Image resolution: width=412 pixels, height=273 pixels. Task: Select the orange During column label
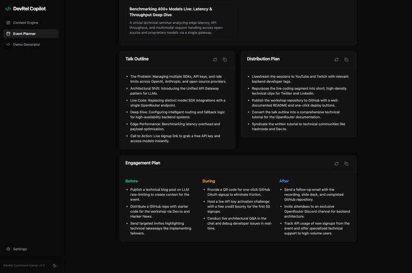click(209, 181)
